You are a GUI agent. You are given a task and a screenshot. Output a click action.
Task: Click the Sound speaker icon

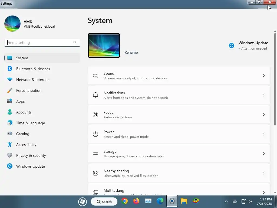[x=95, y=76]
